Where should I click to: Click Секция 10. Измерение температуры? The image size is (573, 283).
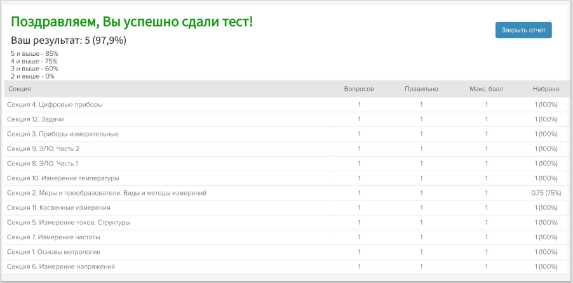pos(63,178)
